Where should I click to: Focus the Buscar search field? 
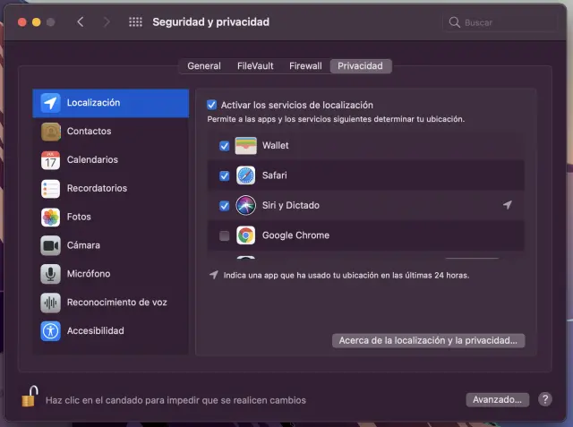[500, 22]
